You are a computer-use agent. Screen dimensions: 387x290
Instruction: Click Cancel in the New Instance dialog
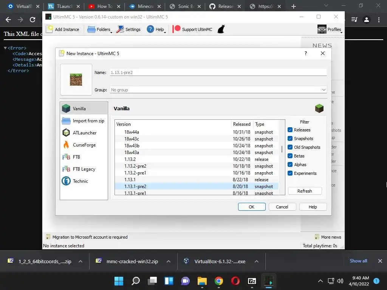(x=282, y=207)
